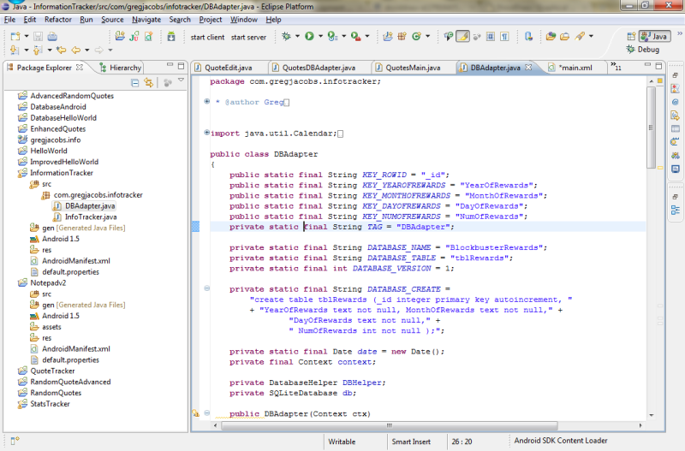Open the Refactor menu
Image resolution: width=685 pixels, height=451 pixels.
coord(58,19)
